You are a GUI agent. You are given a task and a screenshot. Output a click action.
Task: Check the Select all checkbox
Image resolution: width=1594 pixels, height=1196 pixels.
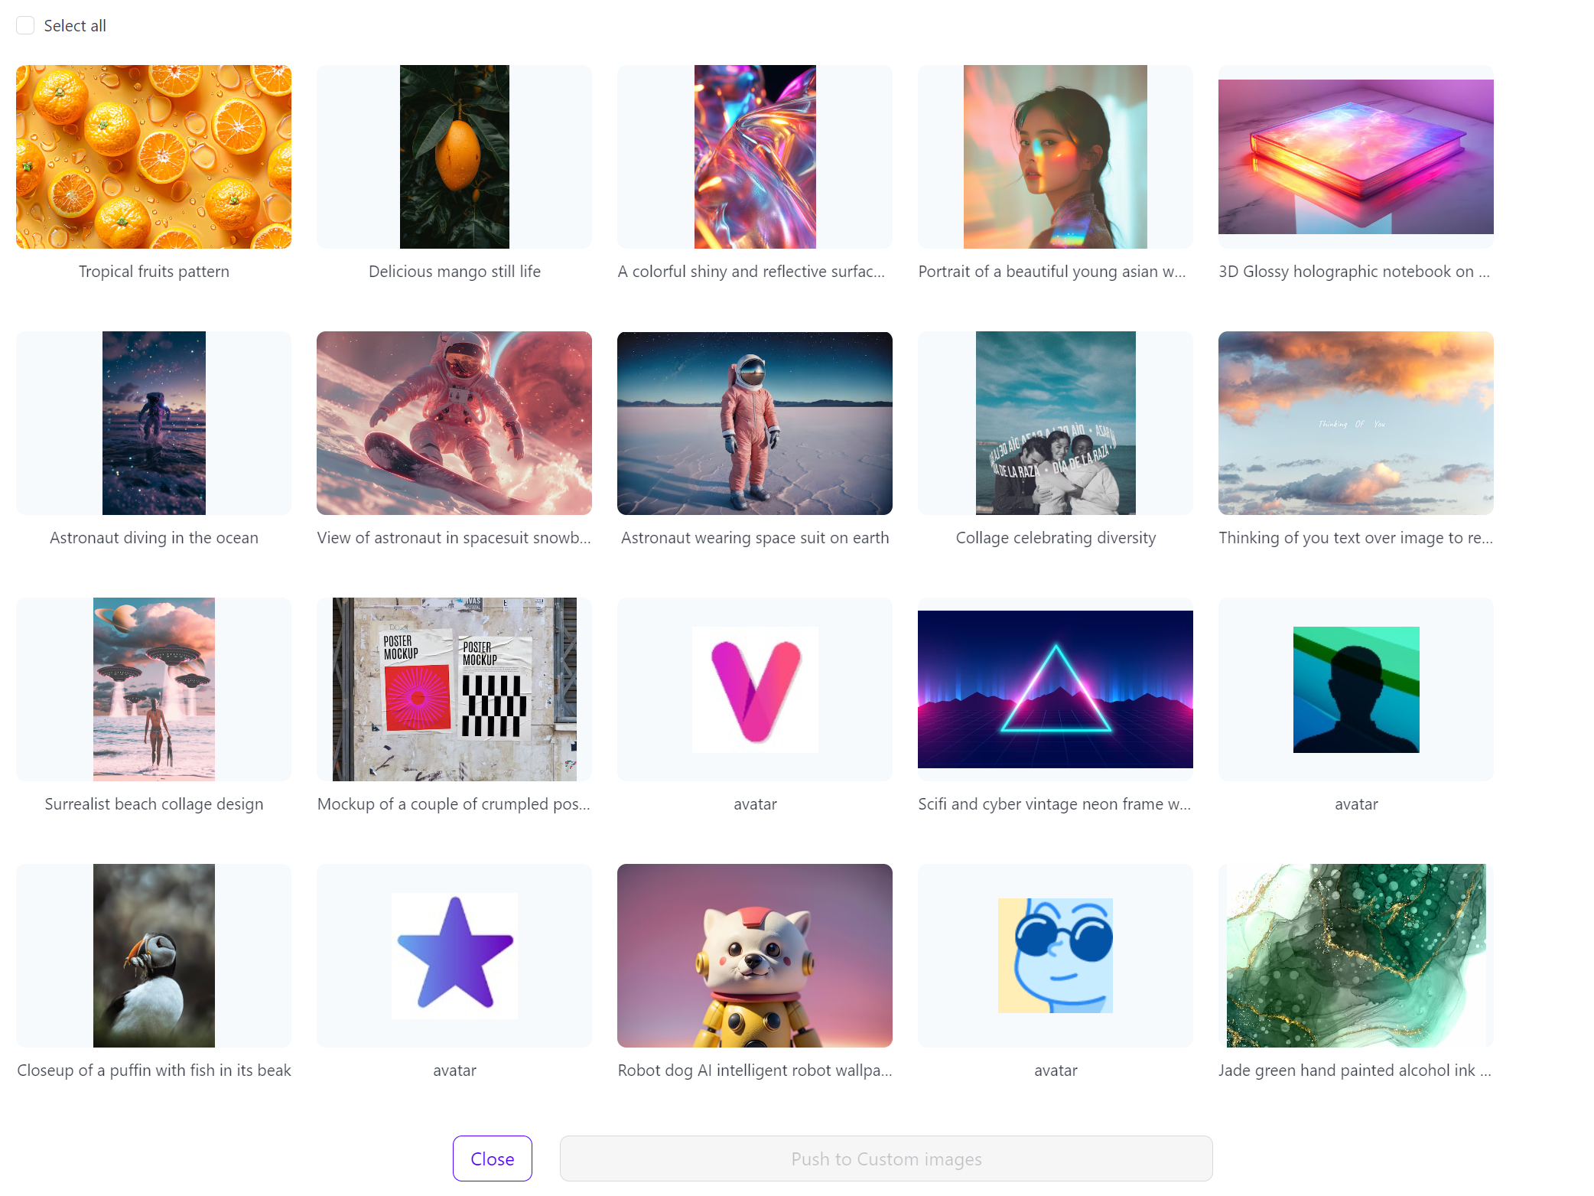25,25
